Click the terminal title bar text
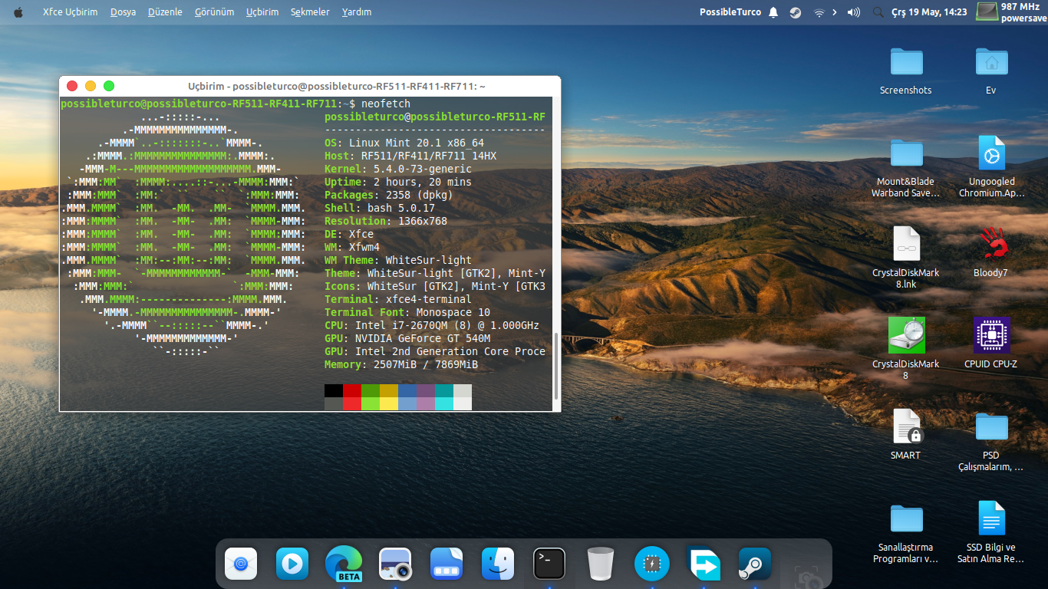 click(x=337, y=87)
